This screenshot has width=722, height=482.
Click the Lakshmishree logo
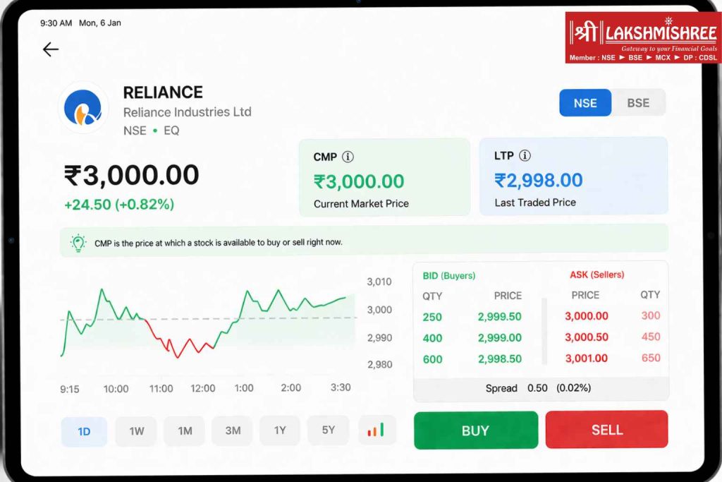click(x=642, y=37)
